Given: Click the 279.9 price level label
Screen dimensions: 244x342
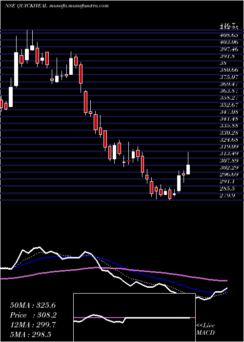Looking at the screenshot, I should (227, 195).
